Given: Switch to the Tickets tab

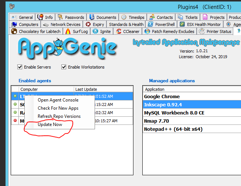Looking at the screenshot, I should [x=189, y=17].
